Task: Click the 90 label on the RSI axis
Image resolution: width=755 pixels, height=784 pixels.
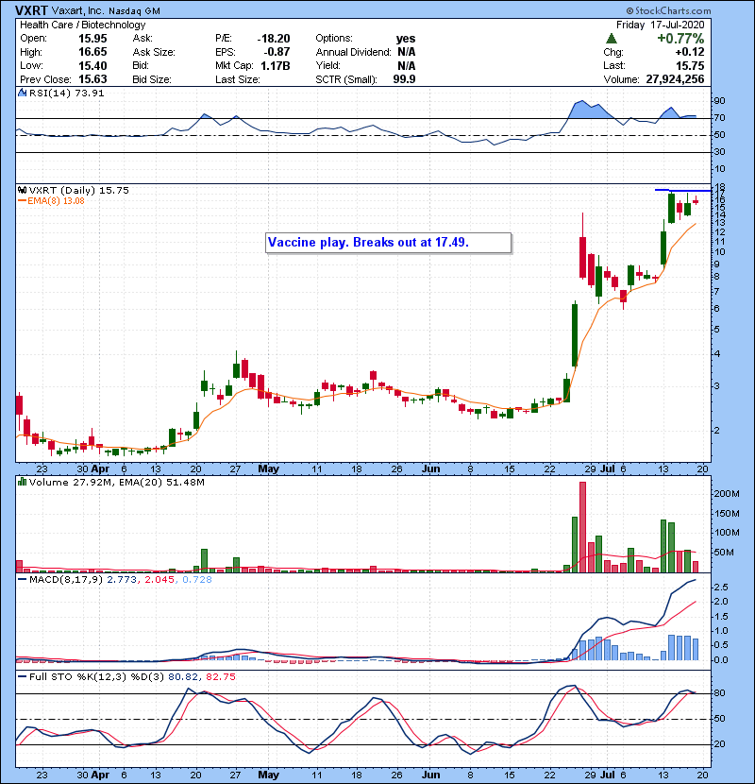Action: 720,100
